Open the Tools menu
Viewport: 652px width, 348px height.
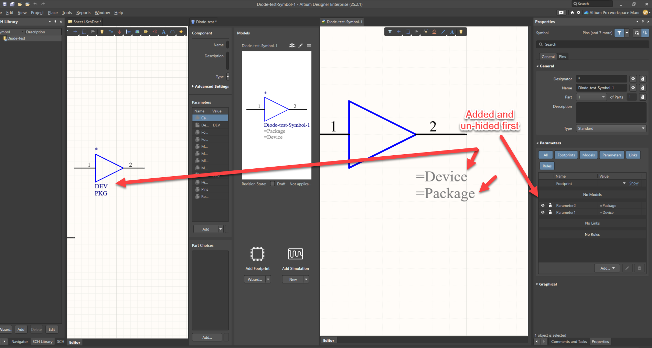click(67, 13)
